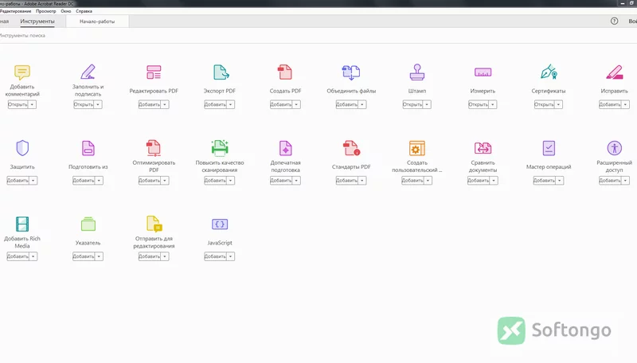Click the Edit PDF tool icon
The width and height of the screenshot is (637, 363).
pos(154,72)
